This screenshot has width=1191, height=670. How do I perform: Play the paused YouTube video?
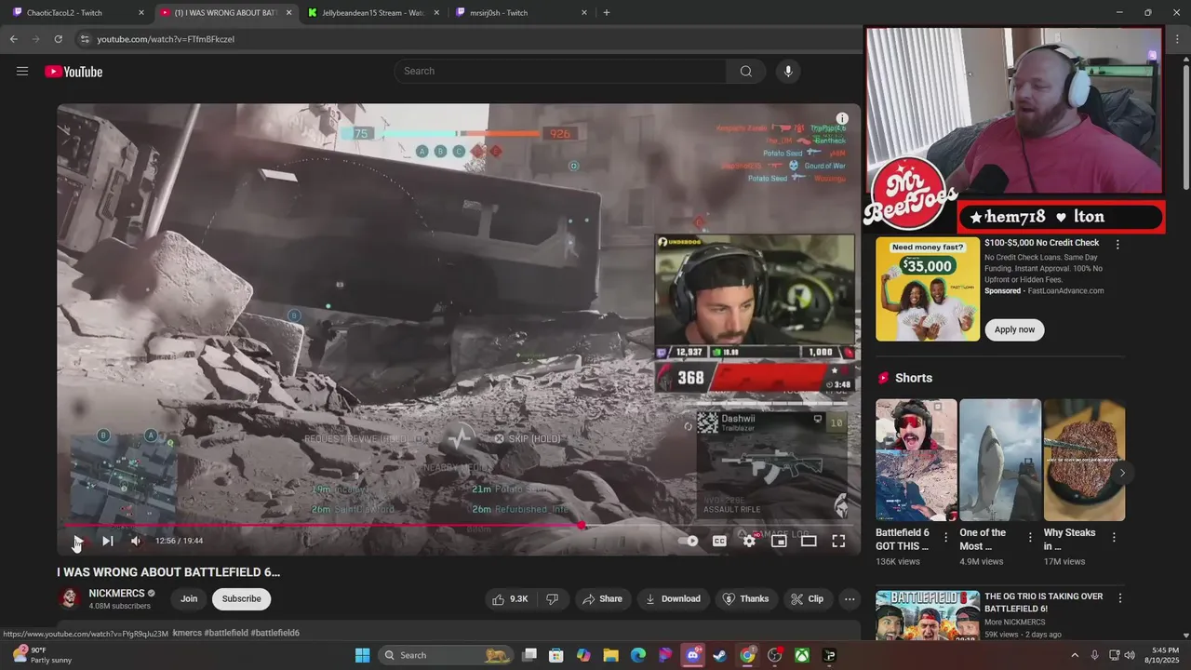pyautogui.click(x=78, y=541)
